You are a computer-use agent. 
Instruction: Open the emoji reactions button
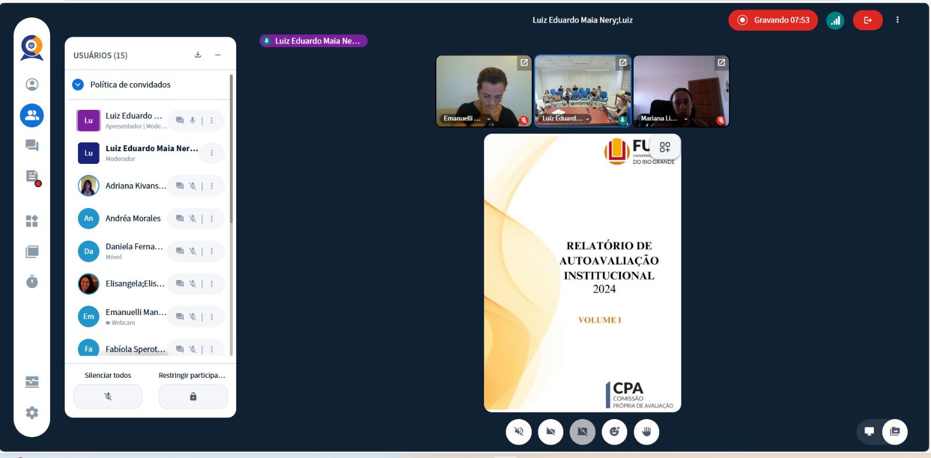pos(614,432)
